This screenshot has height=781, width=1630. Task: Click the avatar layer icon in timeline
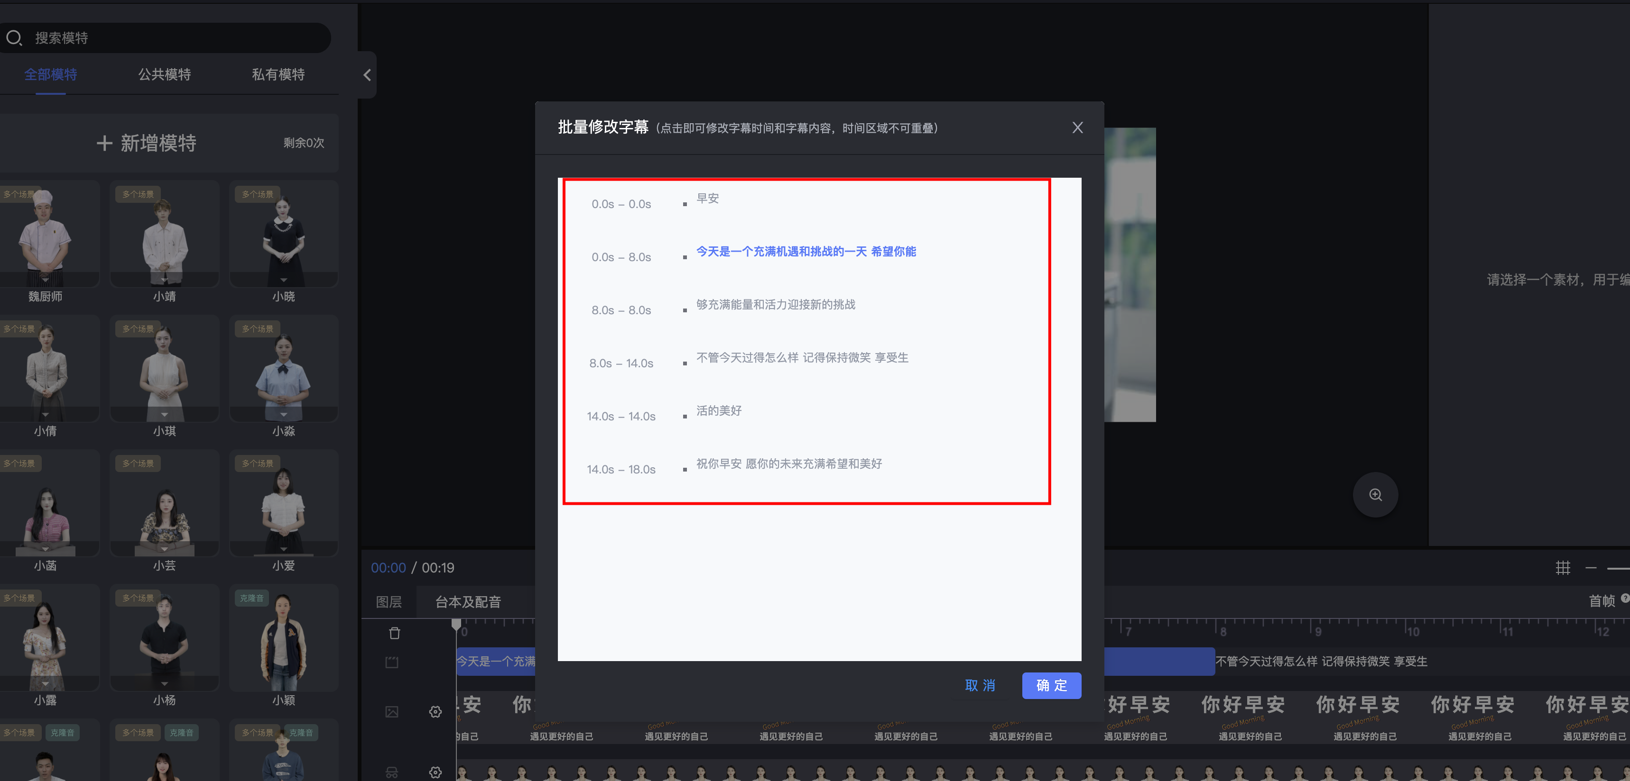392,772
